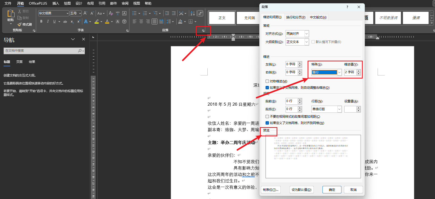
Task: Switch to the 中文版式 tab
Action: 318,17
